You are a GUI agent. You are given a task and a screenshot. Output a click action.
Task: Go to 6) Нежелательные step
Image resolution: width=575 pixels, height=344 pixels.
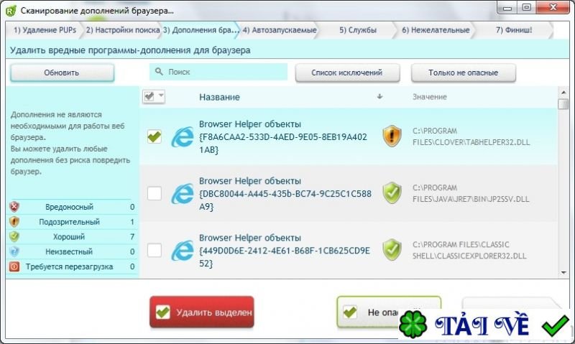(x=436, y=30)
